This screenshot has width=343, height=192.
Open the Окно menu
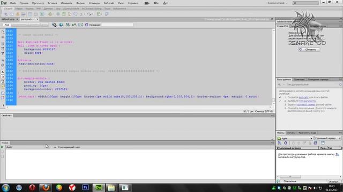click(121, 3)
